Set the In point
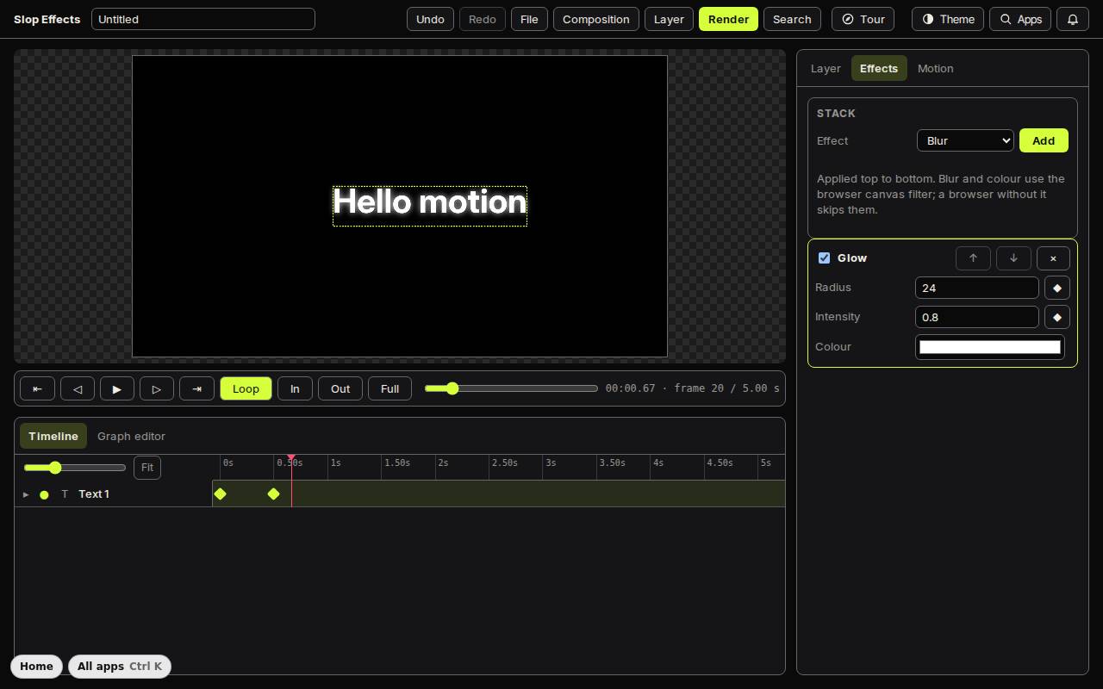This screenshot has width=1103, height=689. 295,388
